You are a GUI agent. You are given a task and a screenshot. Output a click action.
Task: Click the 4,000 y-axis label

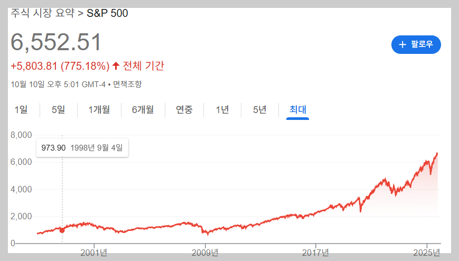pyautogui.click(x=21, y=189)
